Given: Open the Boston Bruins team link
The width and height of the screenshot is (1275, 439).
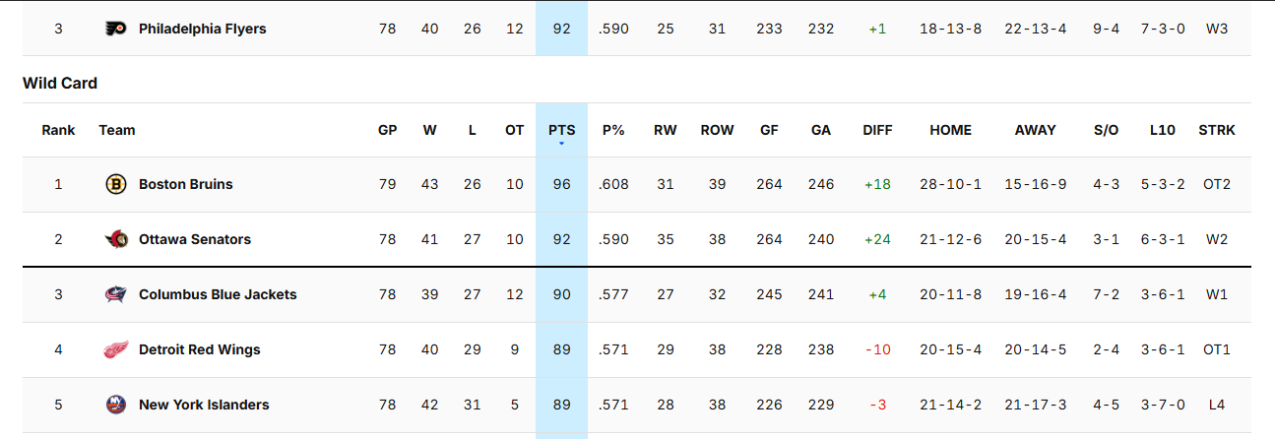Looking at the screenshot, I should [186, 184].
